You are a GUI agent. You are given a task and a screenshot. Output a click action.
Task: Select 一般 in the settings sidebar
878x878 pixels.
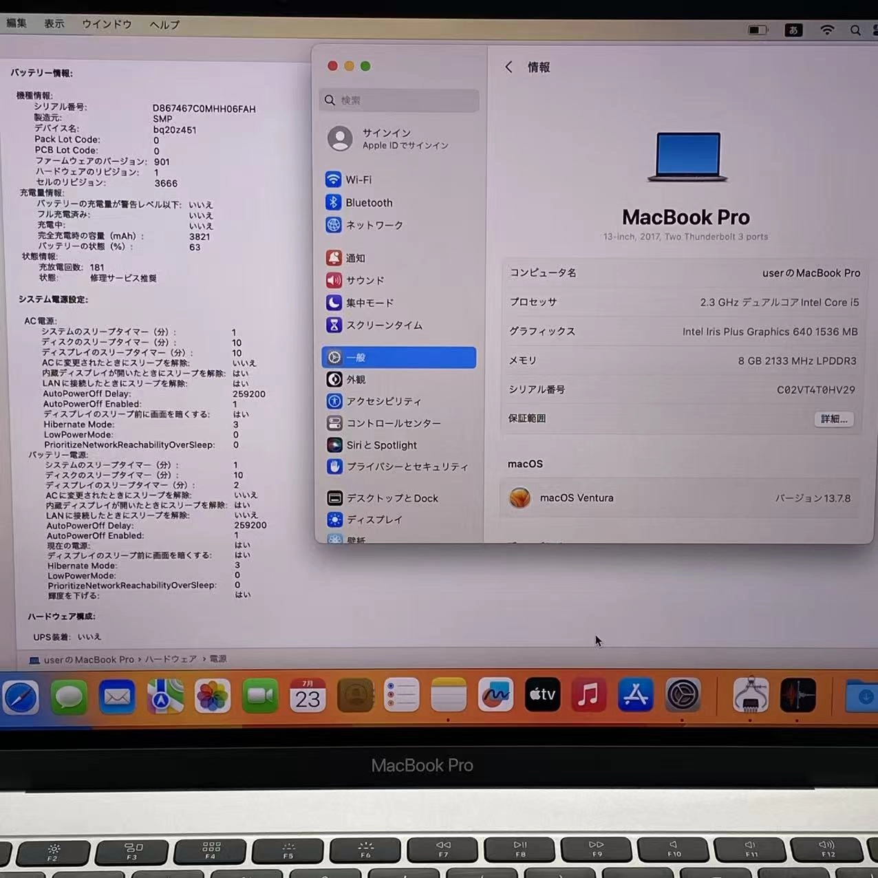click(x=398, y=358)
